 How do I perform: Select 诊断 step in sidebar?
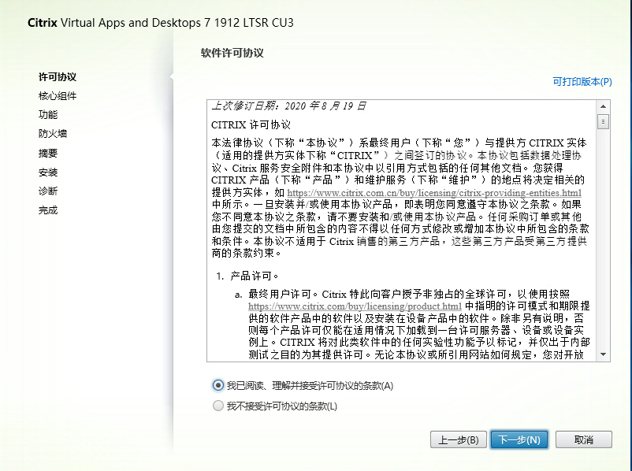pos(48,191)
